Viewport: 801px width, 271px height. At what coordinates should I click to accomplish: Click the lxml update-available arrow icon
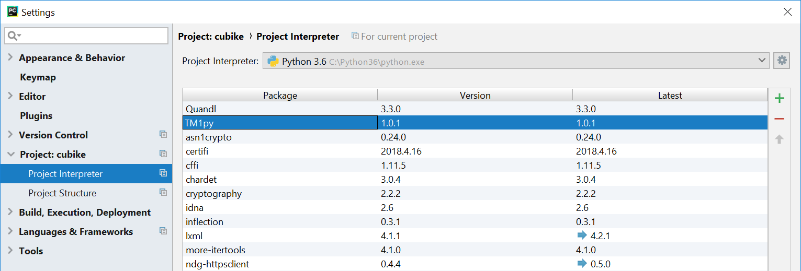coord(582,235)
